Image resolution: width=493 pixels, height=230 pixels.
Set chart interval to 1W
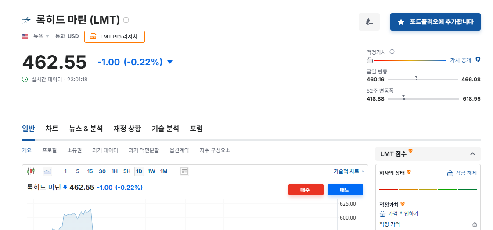[151, 171]
